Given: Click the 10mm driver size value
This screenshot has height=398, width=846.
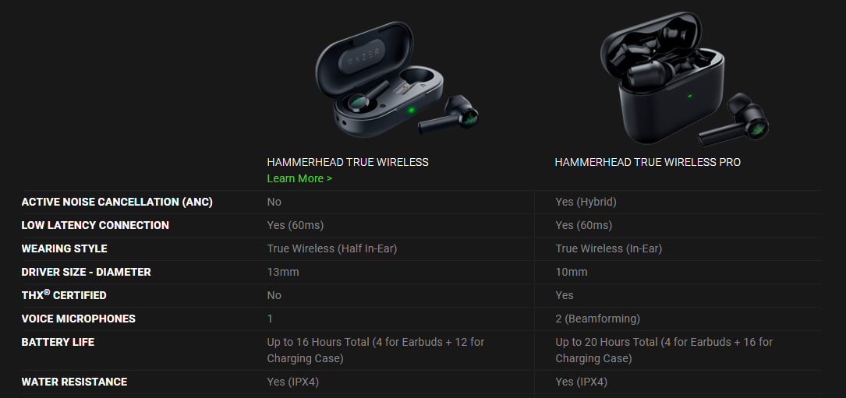Looking at the screenshot, I should 572,273.
